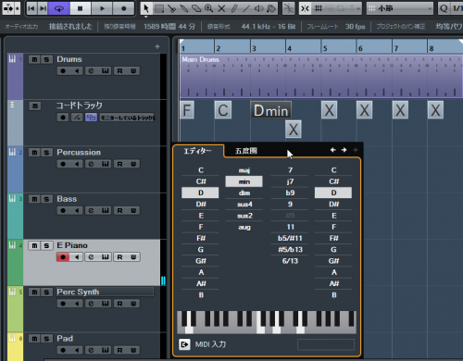Select the Play speaker tool
This screenshot has width=463, height=361.
click(x=258, y=8)
